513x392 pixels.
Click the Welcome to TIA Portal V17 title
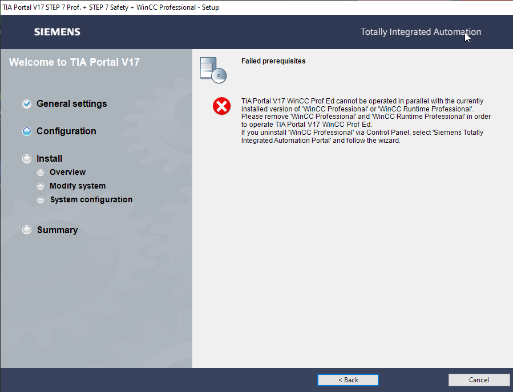click(74, 62)
